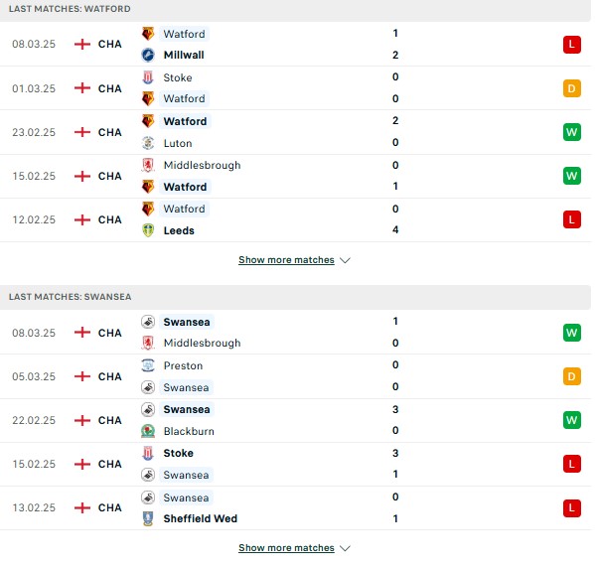Click the chevron beside Swansea's Show more matches

[345, 548]
